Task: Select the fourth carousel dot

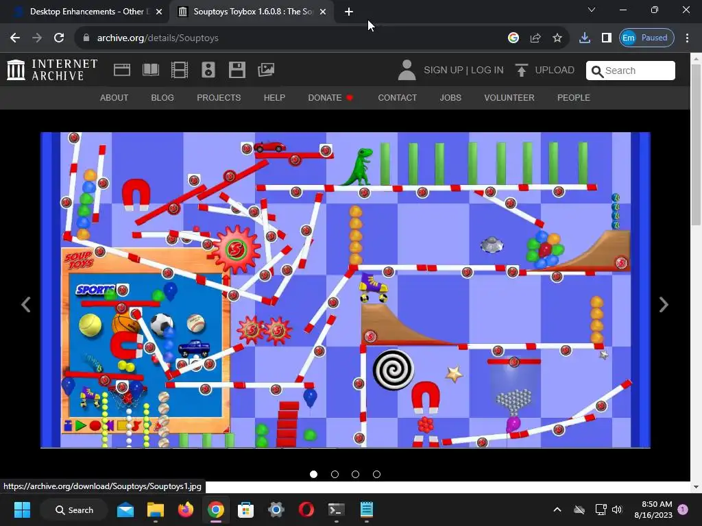Action: pos(376,474)
